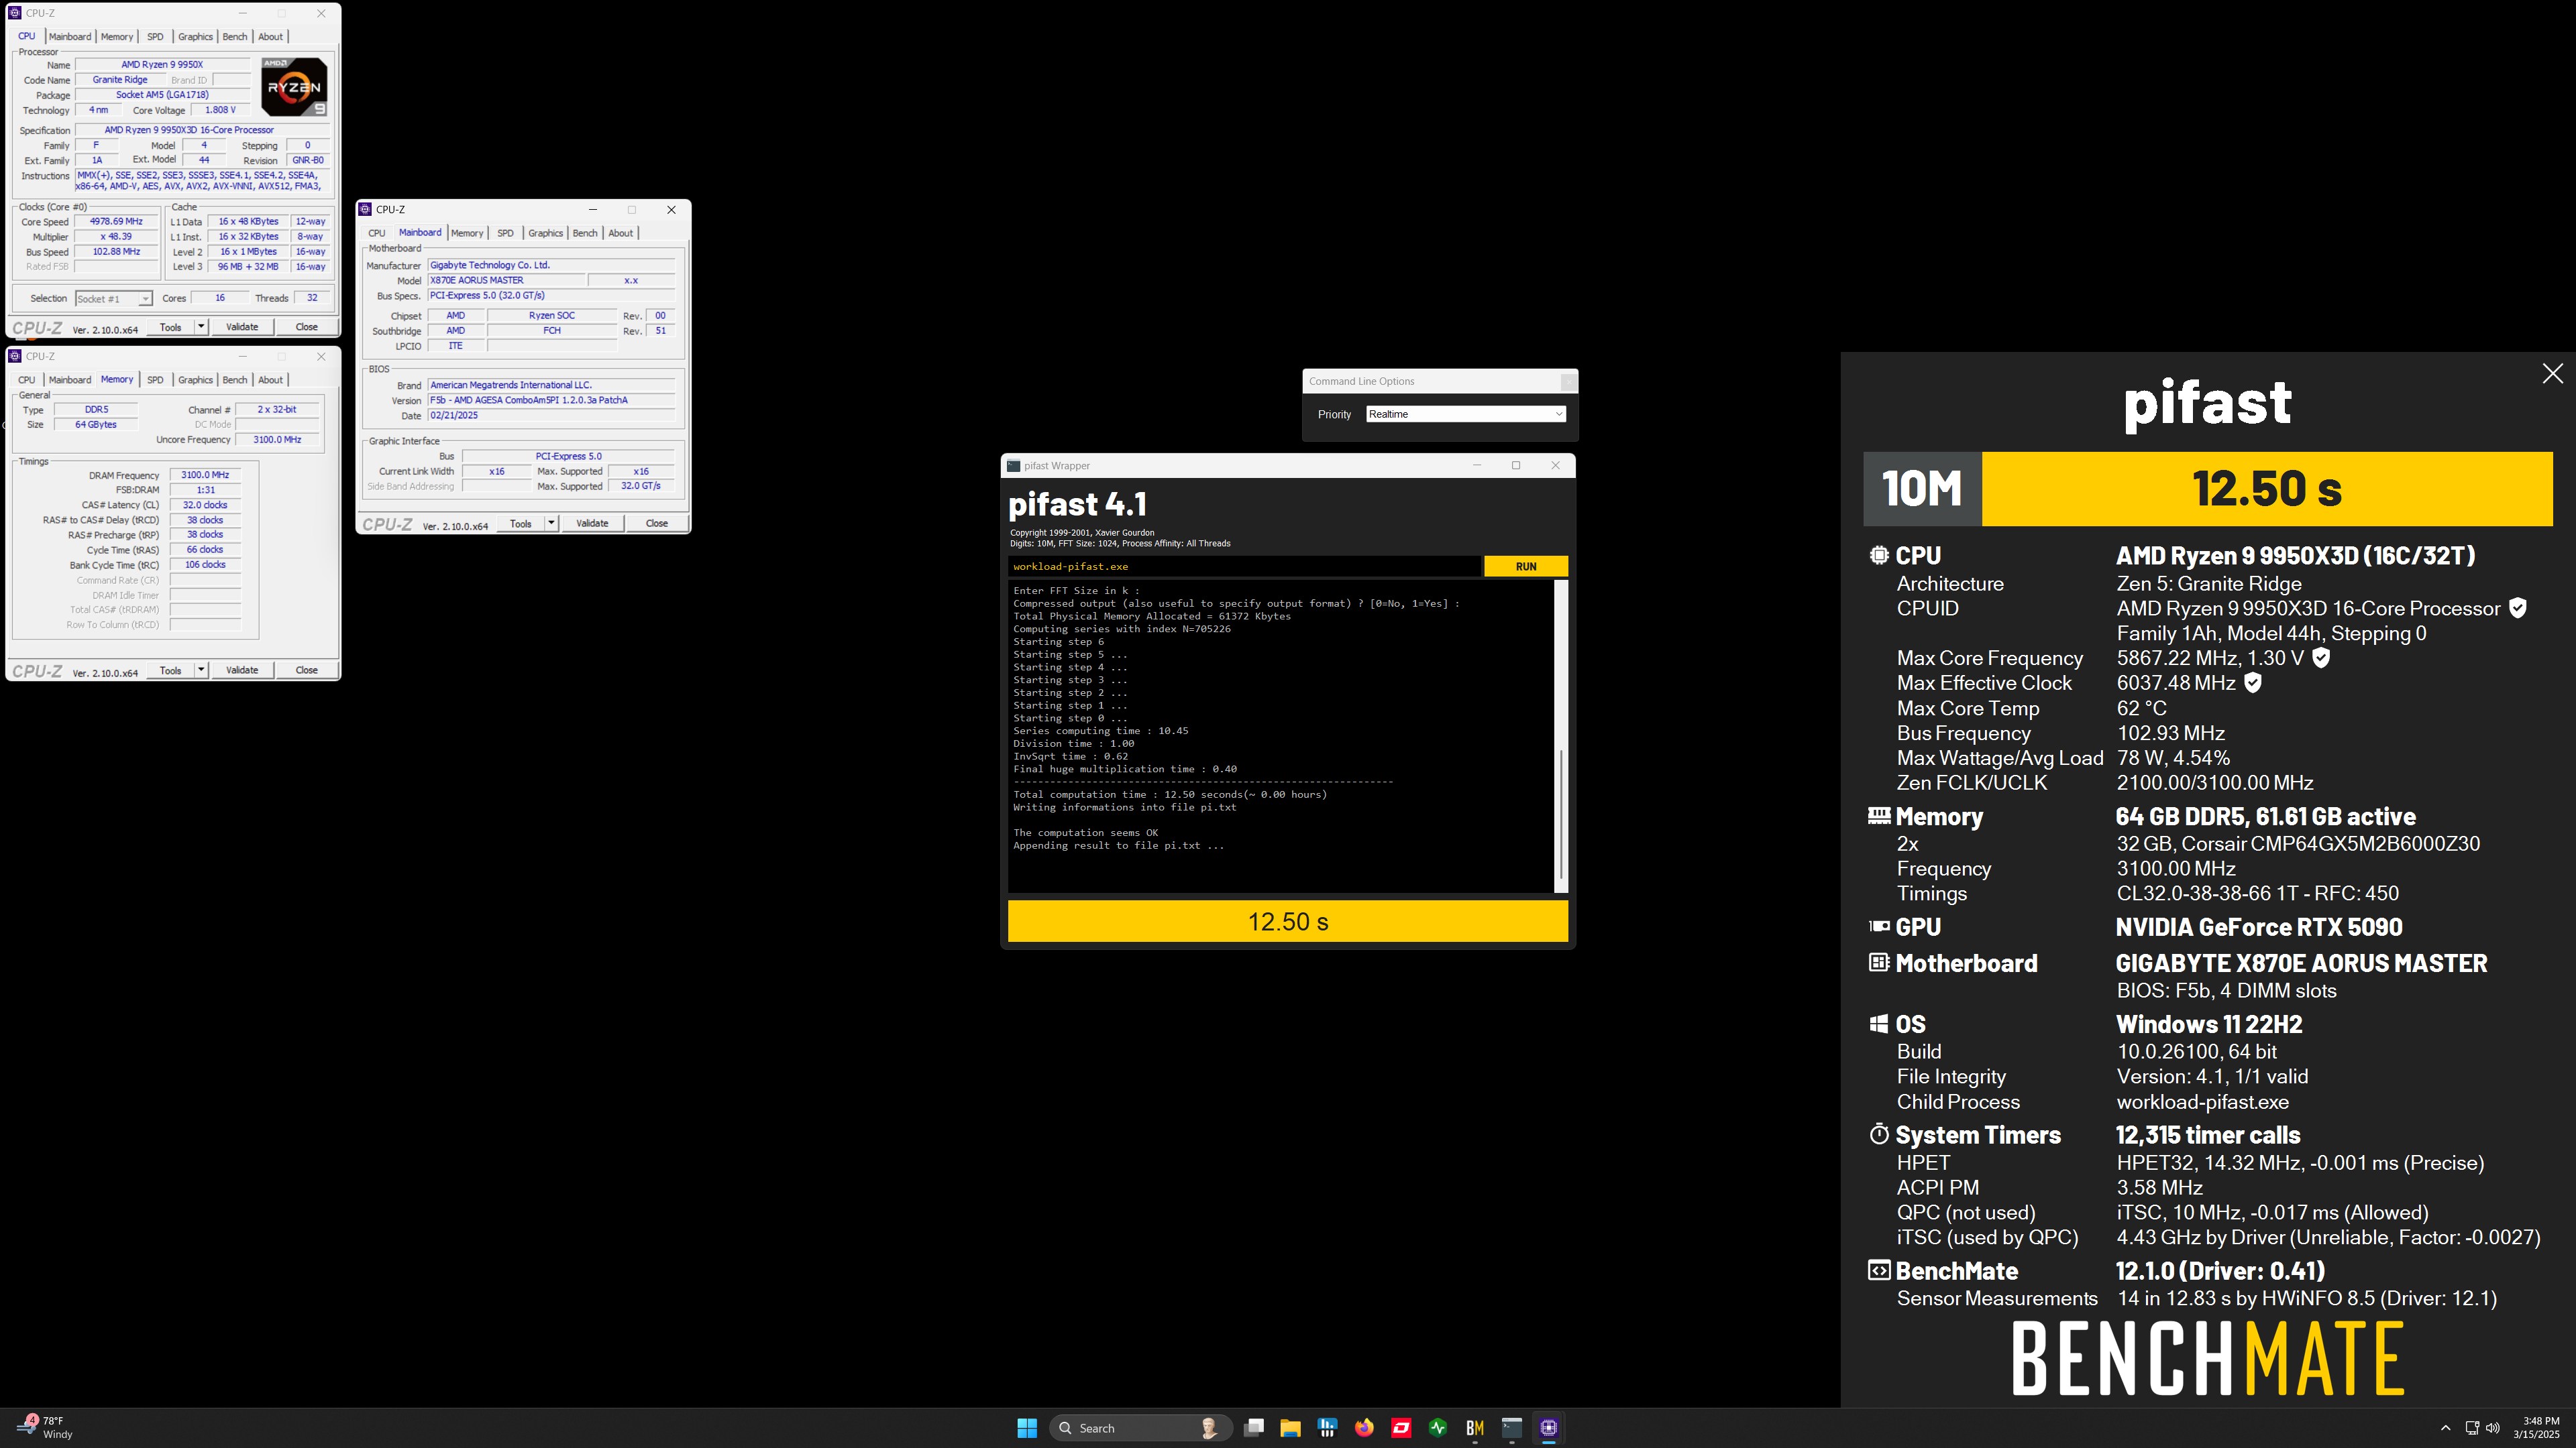The height and width of the screenshot is (1448, 2576).
Task: Open the green hexagon pulse-monitor app in taskbar
Action: pyautogui.click(x=1438, y=1428)
